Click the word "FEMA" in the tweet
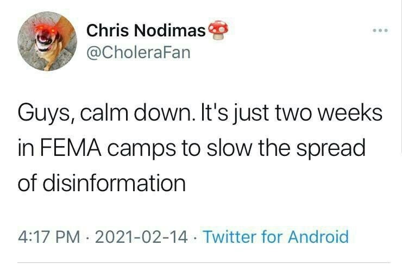 66,149
